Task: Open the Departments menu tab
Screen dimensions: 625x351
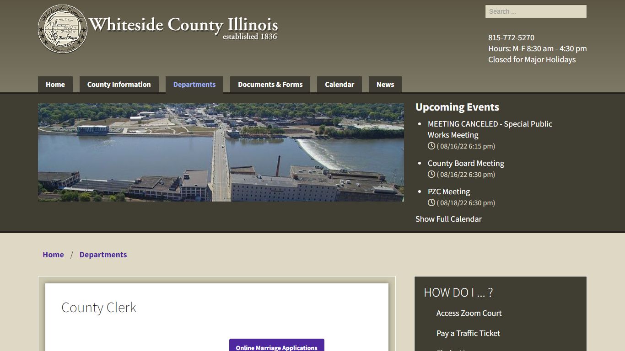Action: pyautogui.click(x=194, y=85)
